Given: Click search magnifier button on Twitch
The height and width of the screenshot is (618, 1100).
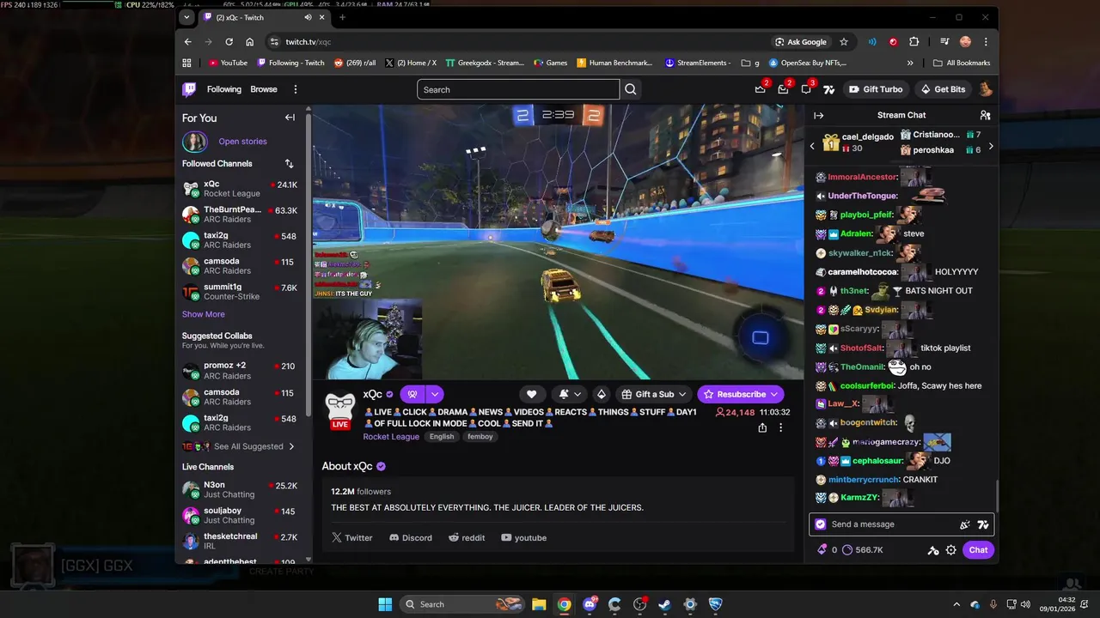Looking at the screenshot, I should tap(631, 89).
